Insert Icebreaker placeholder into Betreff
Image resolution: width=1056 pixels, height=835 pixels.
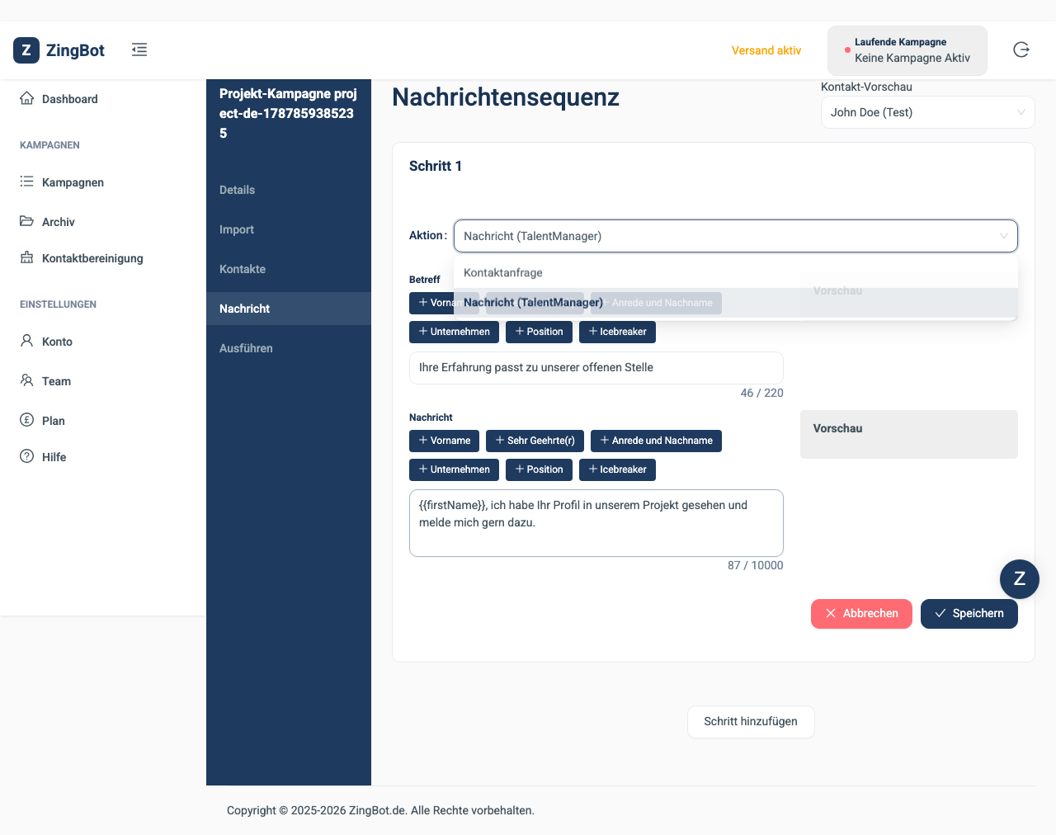617,332
